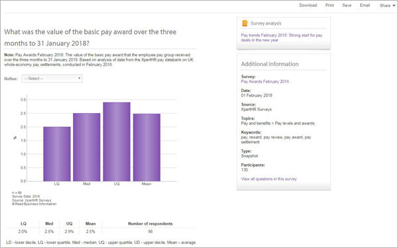Screen dimensions: 398x248
Task: Click the date 01 February 2018
Action: point(257,95)
